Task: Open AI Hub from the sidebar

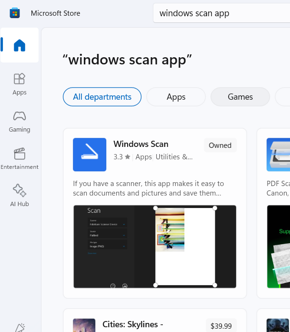Action: coord(20,196)
